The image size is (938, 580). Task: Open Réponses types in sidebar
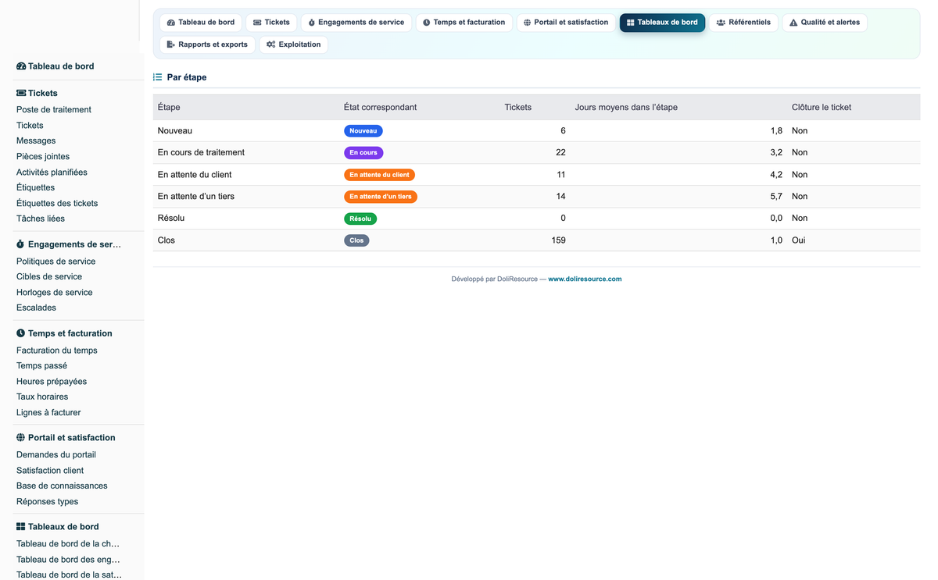(x=48, y=502)
